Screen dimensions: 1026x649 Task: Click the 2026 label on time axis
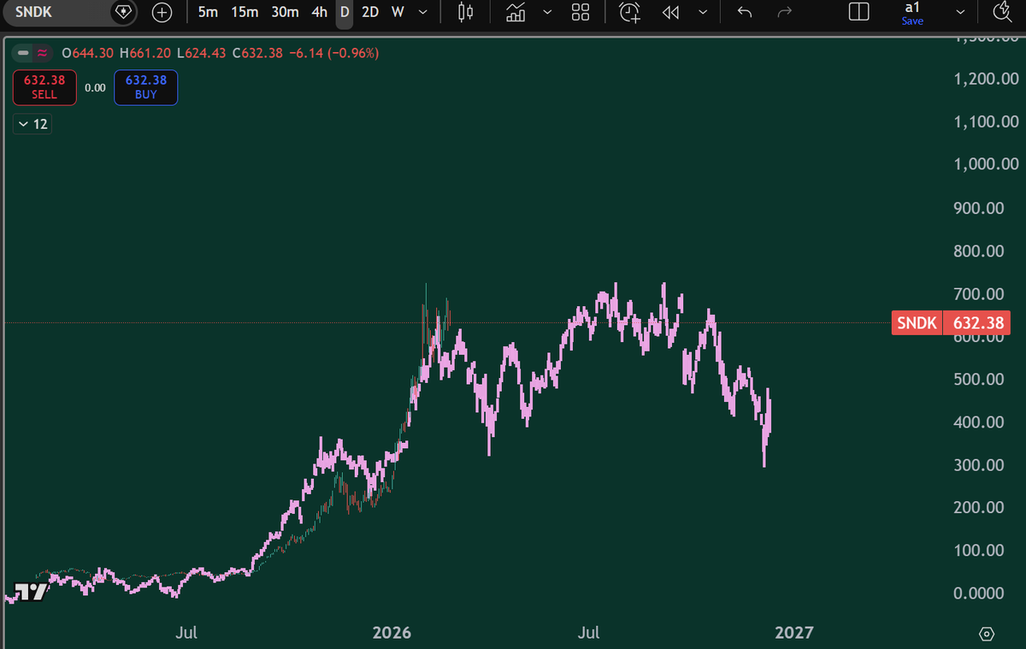click(x=392, y=633)
